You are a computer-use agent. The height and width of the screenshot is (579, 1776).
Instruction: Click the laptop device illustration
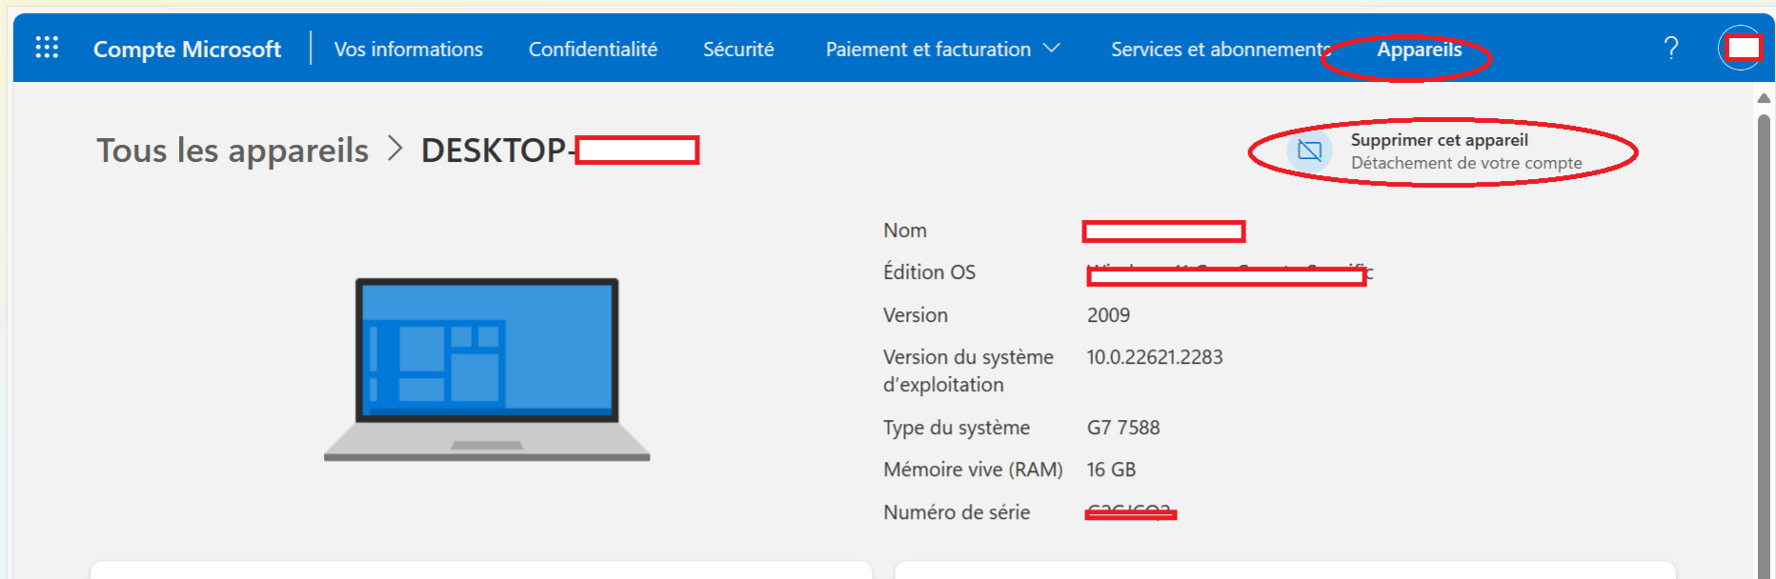[487, 369]
